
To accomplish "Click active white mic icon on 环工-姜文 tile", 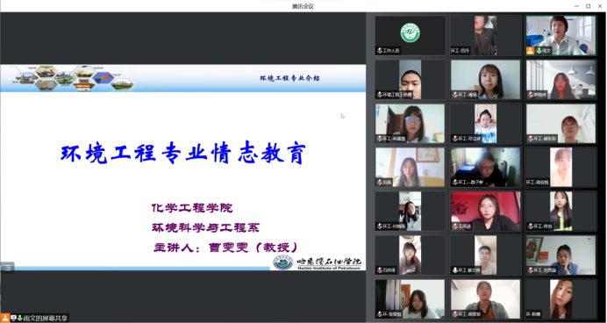I will [x=455, y=270].
